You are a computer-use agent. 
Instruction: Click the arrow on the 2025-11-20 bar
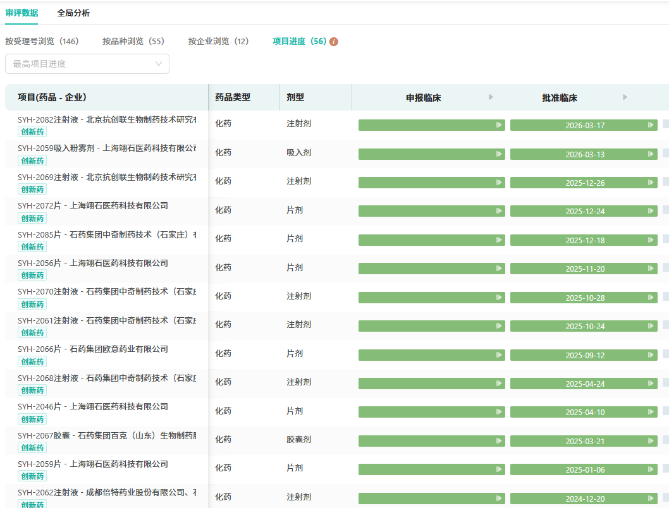651,269
